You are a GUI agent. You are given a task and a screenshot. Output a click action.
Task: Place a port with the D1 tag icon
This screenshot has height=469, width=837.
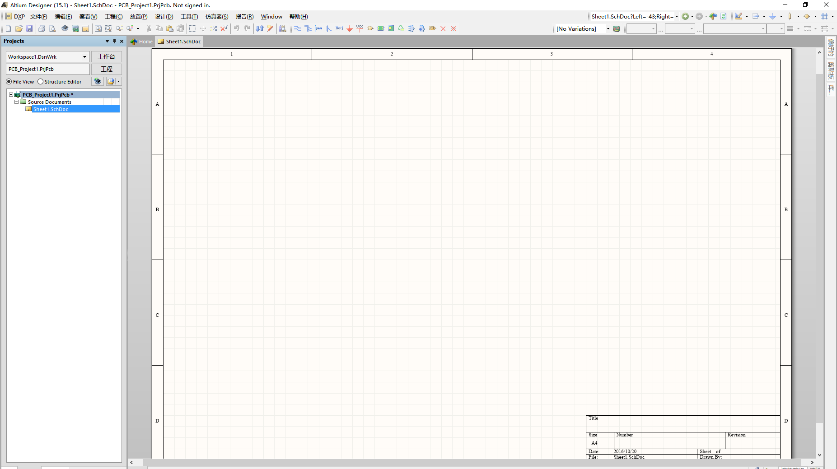tap(433, 28)
